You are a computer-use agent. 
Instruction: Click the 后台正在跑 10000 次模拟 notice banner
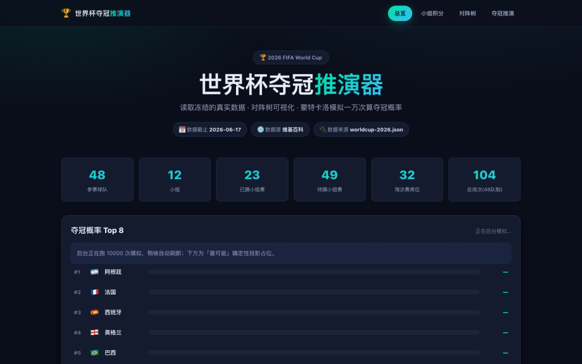[290, 253]
